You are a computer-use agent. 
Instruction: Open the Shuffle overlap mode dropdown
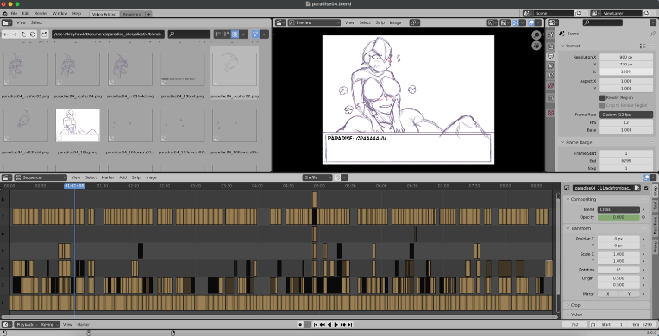click(317, 177)
